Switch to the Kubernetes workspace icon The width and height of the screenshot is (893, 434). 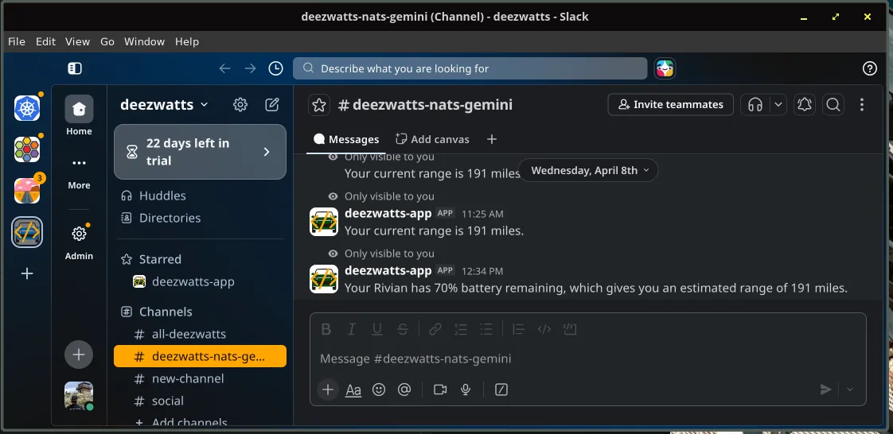click(x=27, y=108)
